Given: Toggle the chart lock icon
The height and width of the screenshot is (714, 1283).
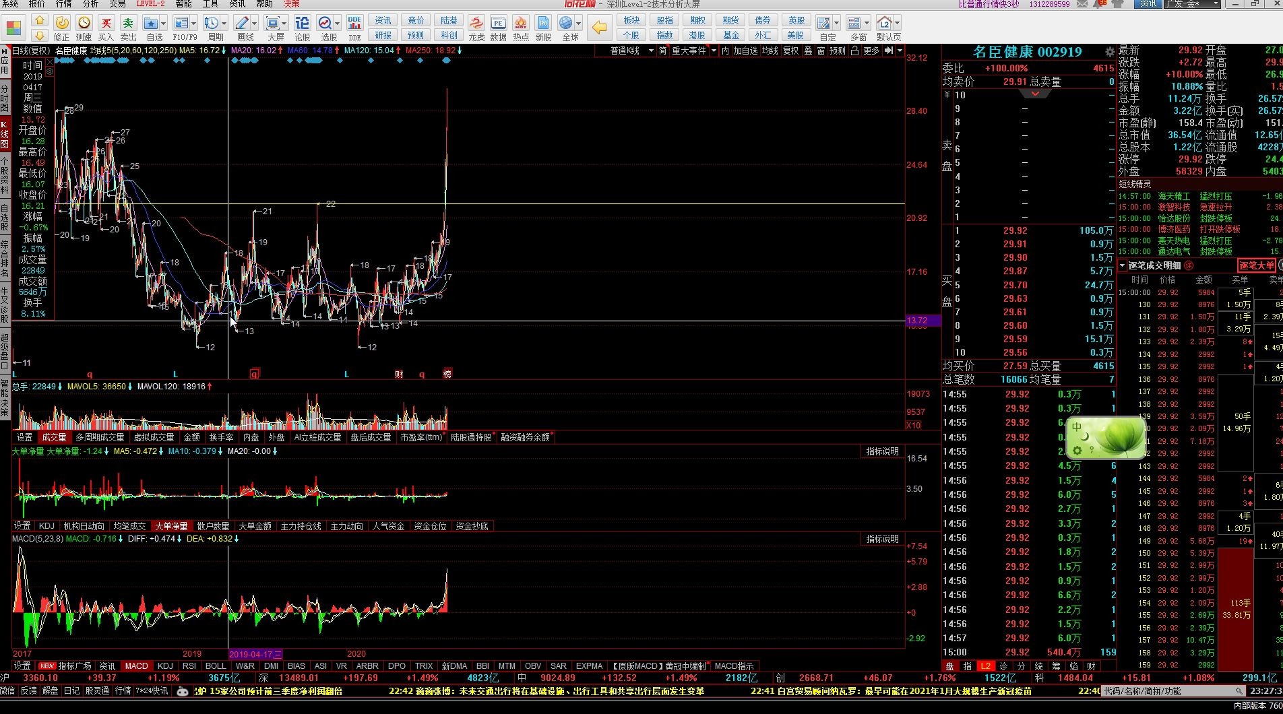Looking at the screenshot, I should coord(854,51).
